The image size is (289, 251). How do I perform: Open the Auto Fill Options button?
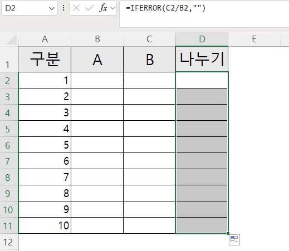(x=234, y=240)
